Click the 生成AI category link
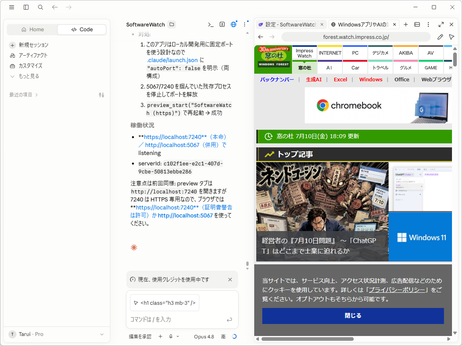Screen dimensions: 462x346 tap(314, 79)
